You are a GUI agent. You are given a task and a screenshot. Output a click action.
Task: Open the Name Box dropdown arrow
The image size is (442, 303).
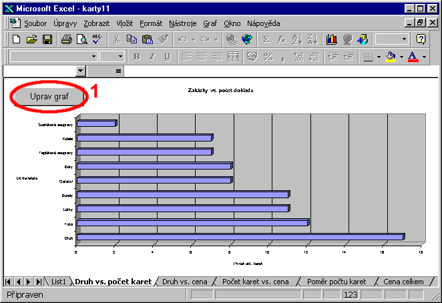(81, 71)
